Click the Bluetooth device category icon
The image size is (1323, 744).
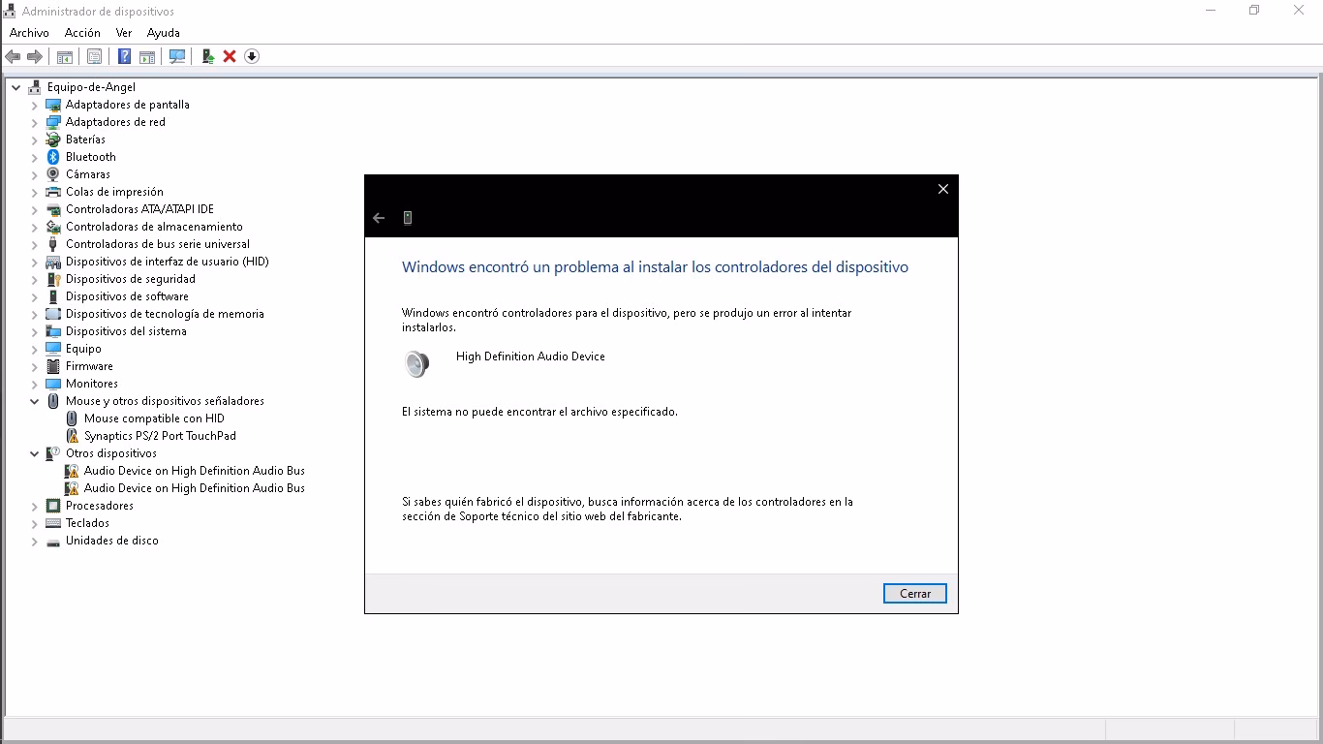[53, 157]
